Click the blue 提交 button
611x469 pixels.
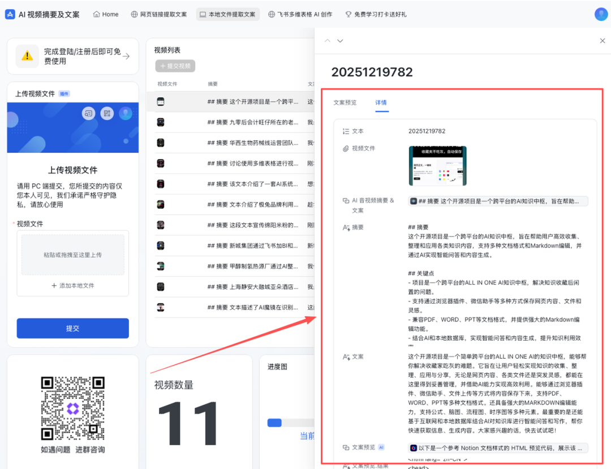(73, 328)
